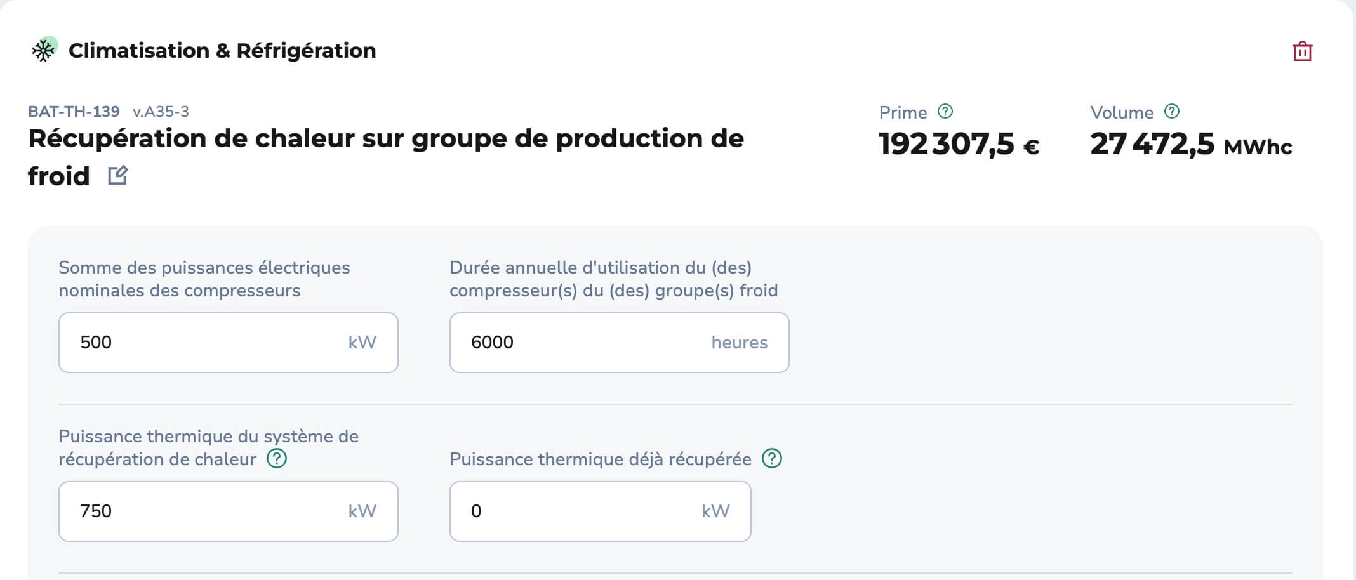The width and height of the screenshot is (1356, 580).
Task: Click the BAT-TH-139 reference code
Action: point(74,112)
